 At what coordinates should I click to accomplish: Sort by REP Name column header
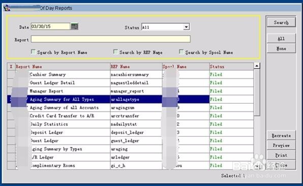[x=136, y=67]
